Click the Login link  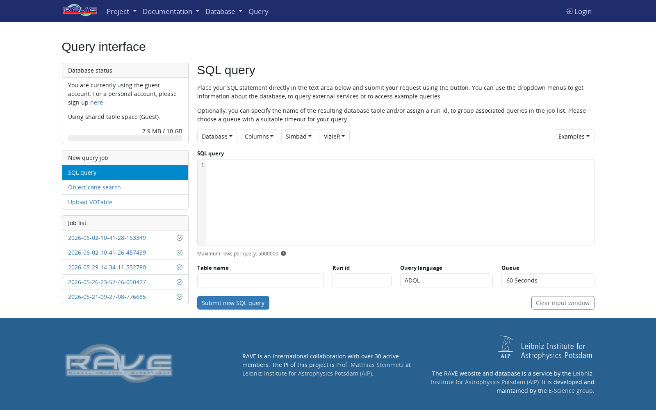[579, 11]
